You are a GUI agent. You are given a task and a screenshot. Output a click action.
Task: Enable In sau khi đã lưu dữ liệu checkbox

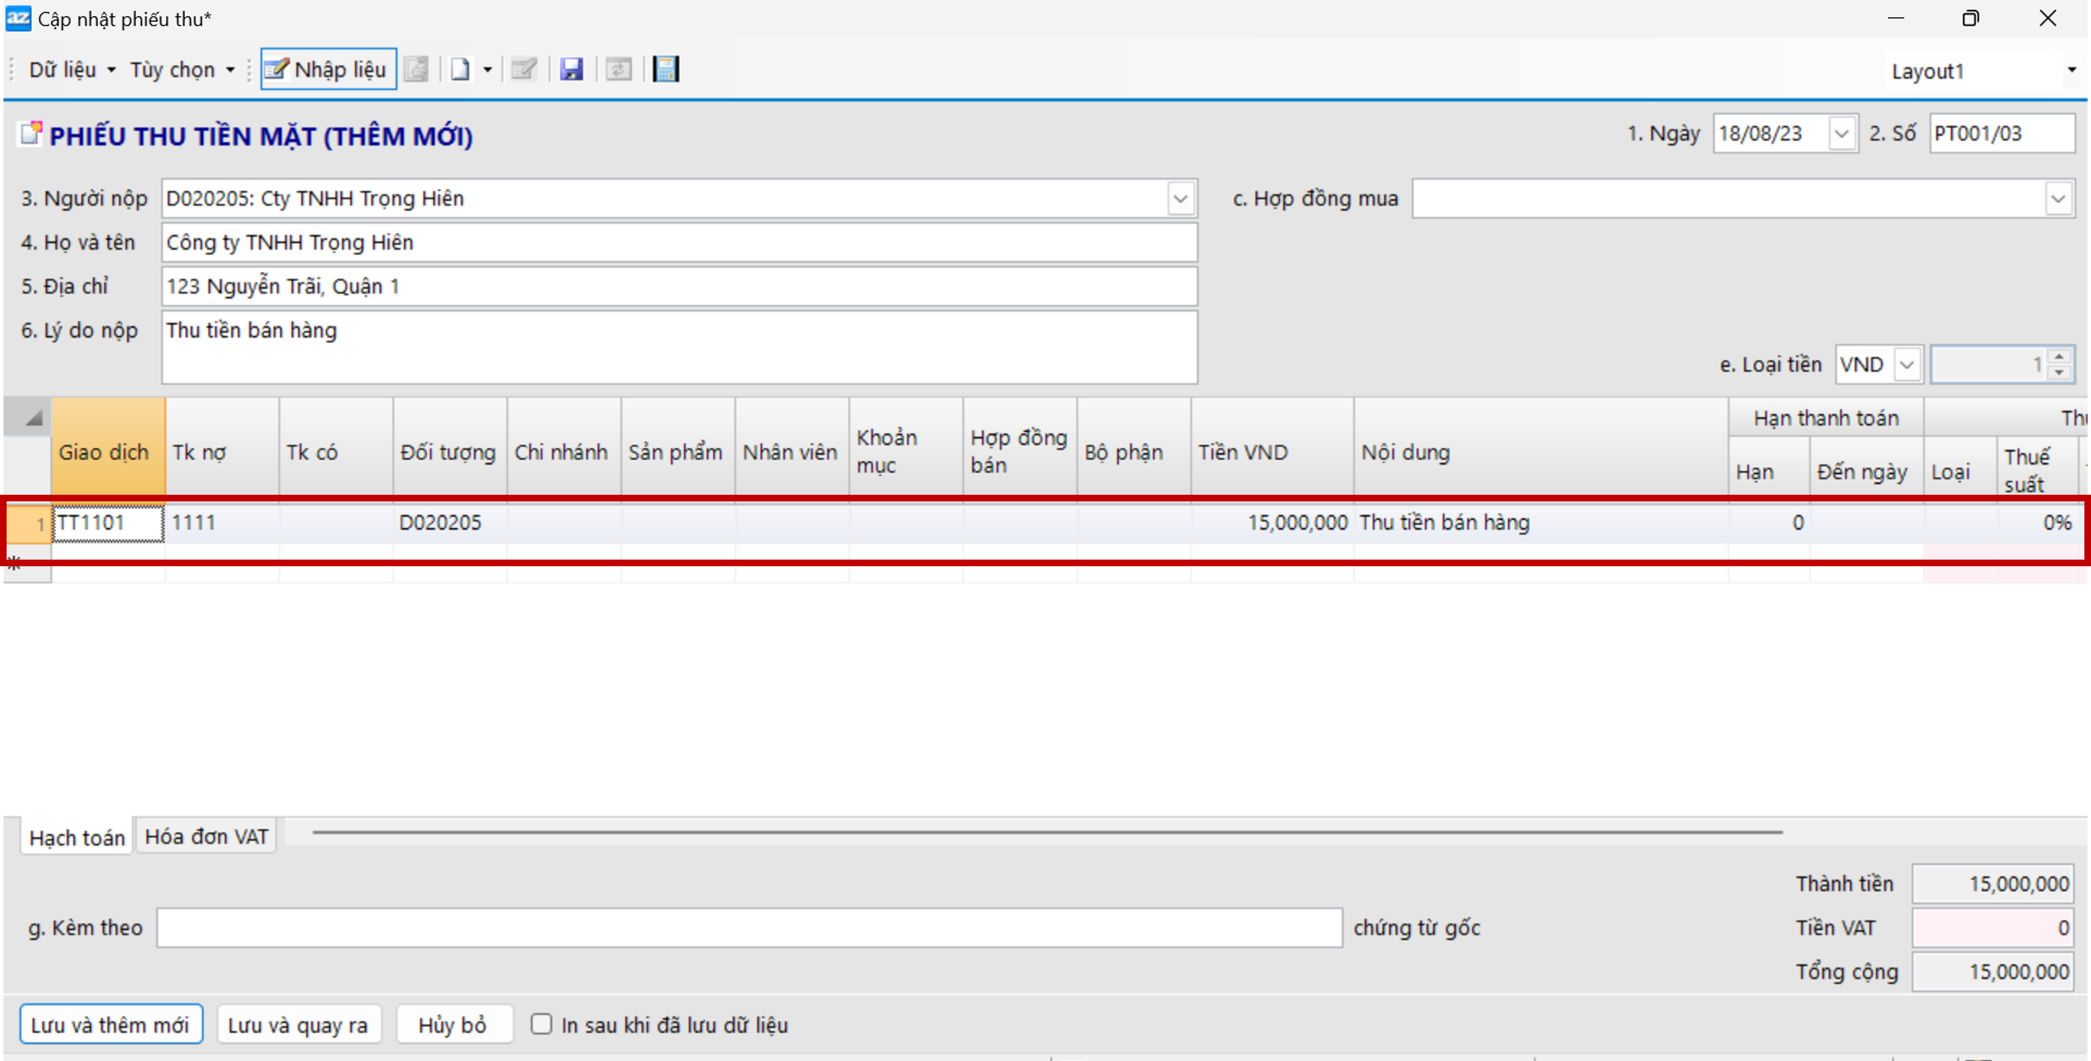point(541,1024)
